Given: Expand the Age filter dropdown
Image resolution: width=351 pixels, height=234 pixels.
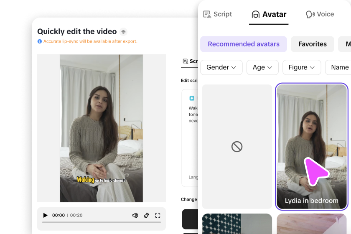Looking at the screenshot, I should coord(262,67).
